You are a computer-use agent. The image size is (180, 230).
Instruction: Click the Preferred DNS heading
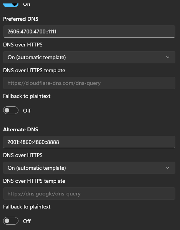(21, 19)
